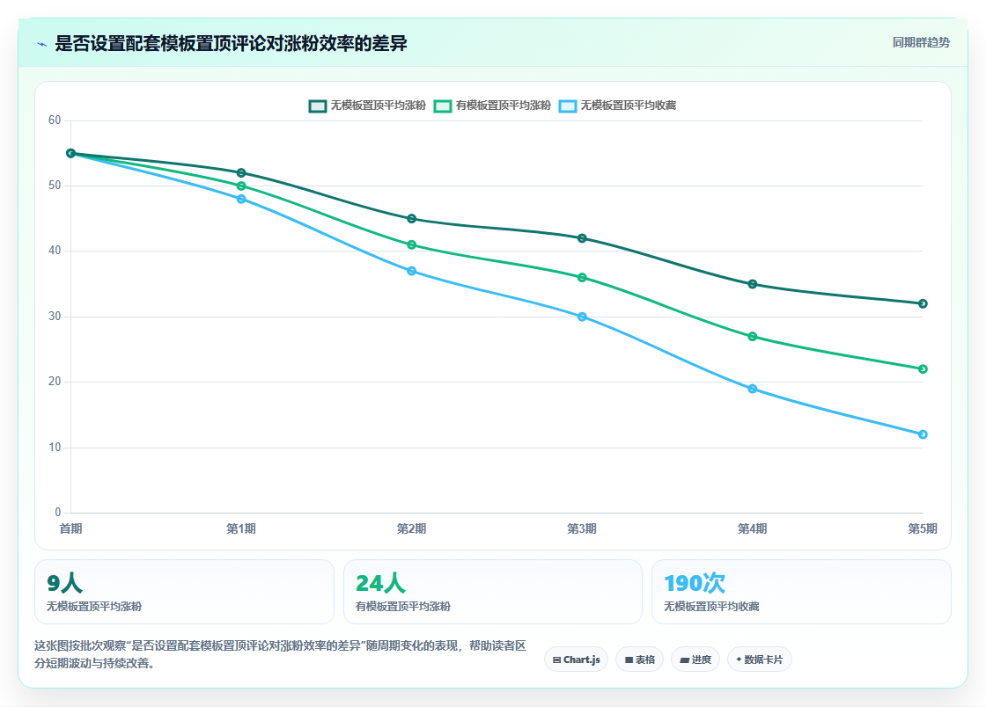Toggle the 有模板置顶平均涨粉 legend swatch

point(443,106)
